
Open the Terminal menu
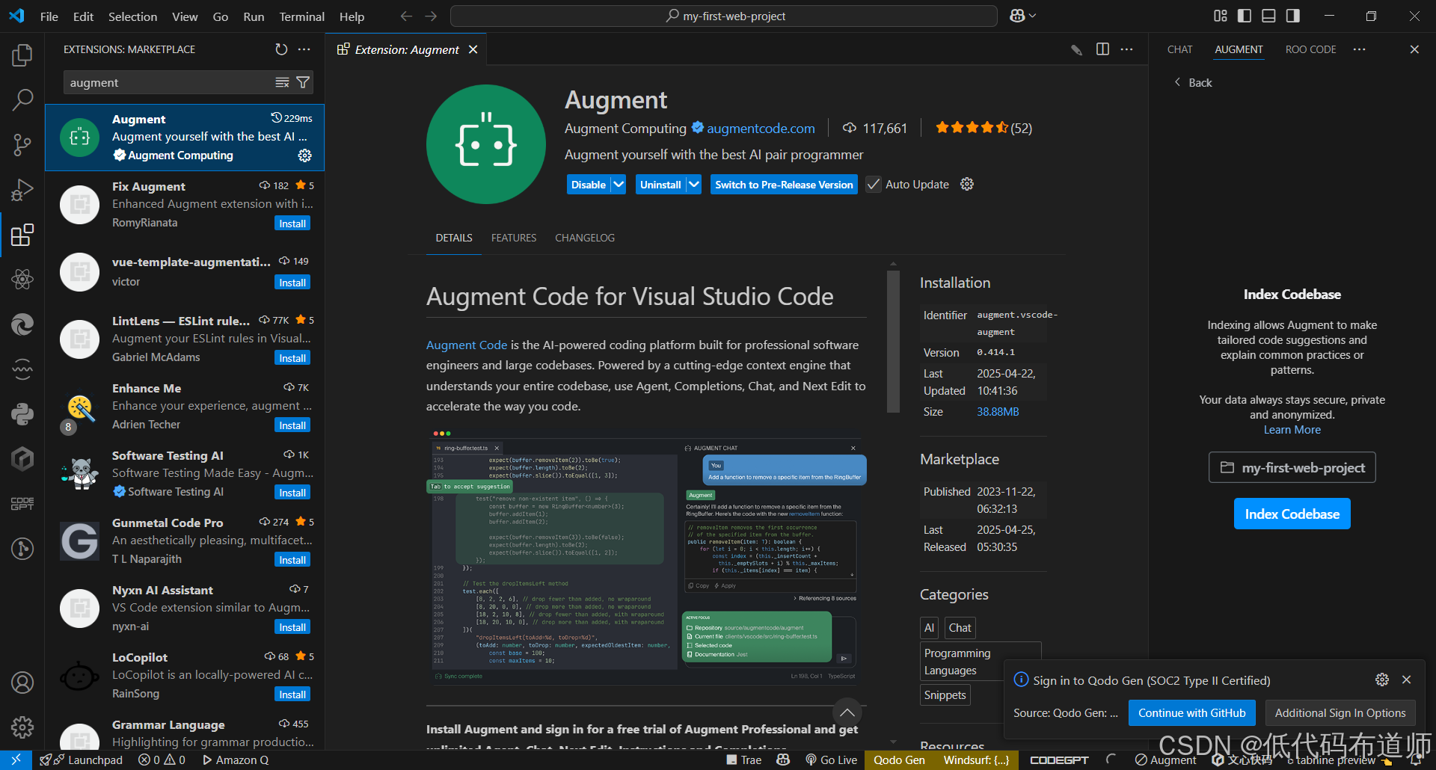click(301, 16)
